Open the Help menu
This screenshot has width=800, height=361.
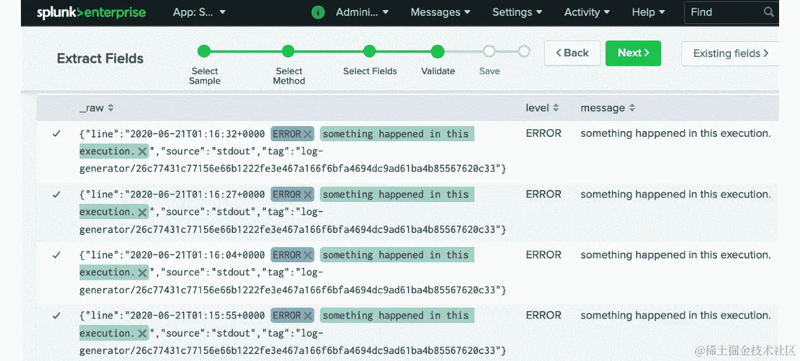click(648, 12)
